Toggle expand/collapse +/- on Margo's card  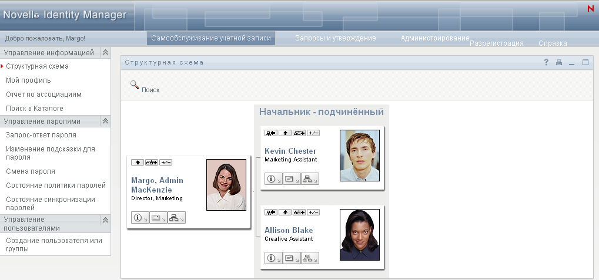(x=166, y=163)
